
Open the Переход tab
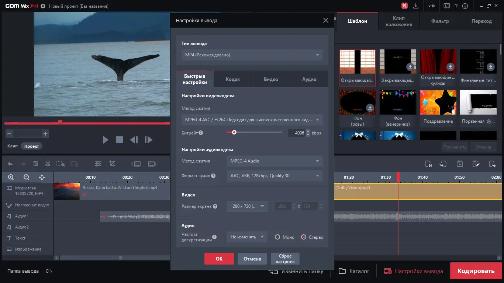pos(481,21)
